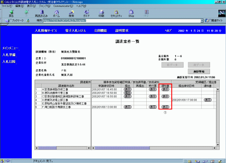The height and width of the screenshot is (163, 226).
Task: Click the Netscape N logo icon
Action: (x=222, y=13)
